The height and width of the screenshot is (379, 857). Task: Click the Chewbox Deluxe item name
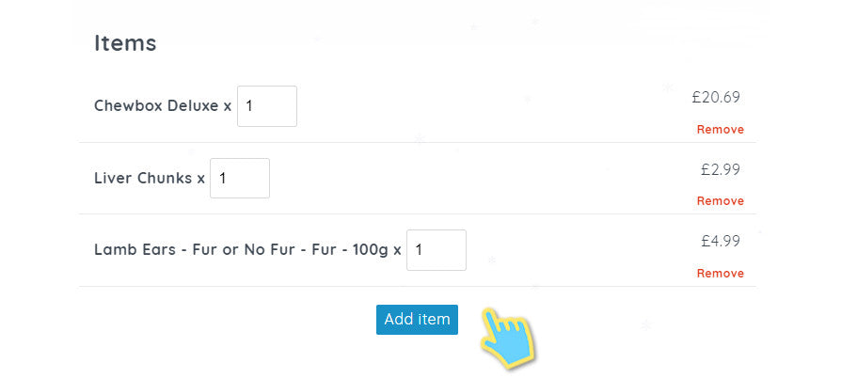tap(156, 106)
